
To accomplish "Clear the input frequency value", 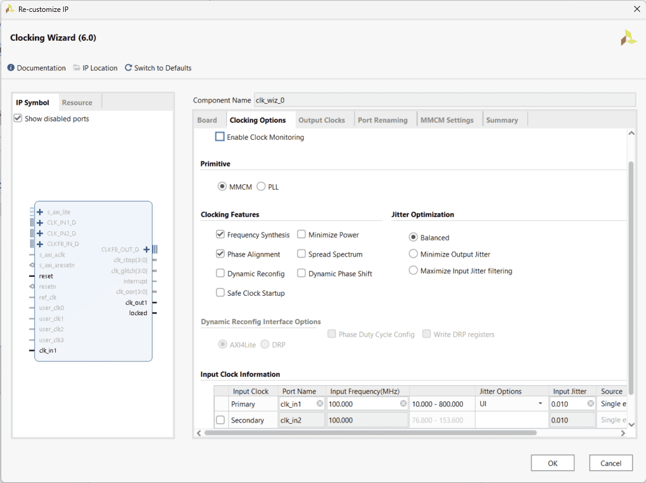I will [403, 404].
